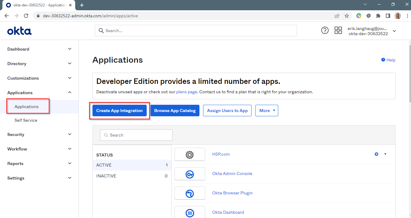
Task: Reload the current page
Action: 26,16
